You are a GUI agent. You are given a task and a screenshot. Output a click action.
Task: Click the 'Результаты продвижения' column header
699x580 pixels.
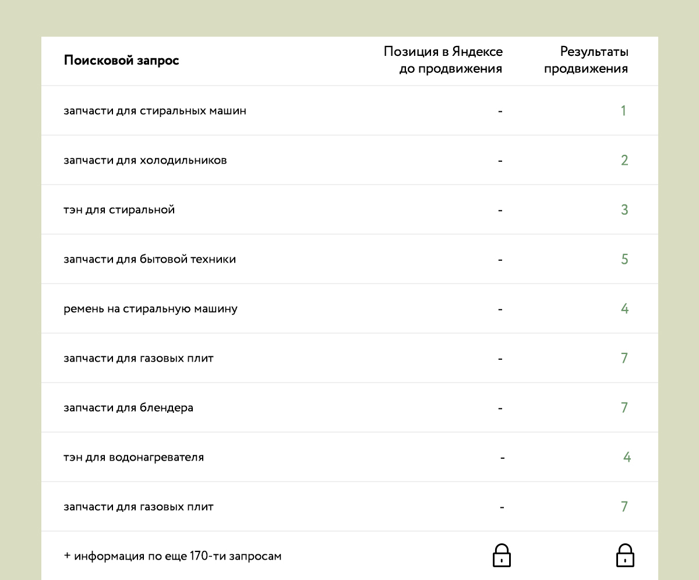(x=590, y=61)
